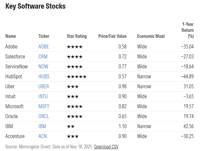201x151 pixels.
Task: Open the ACN ticker link
Action: [x=43, y=136]
